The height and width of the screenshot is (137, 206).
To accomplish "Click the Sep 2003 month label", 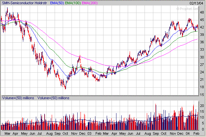I will 156,134.
